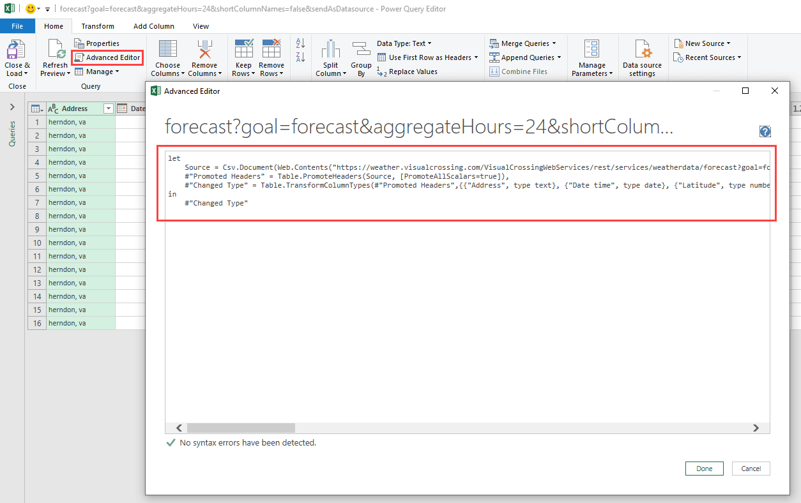This screenshot has width=801, height=503.
Task: Sort ascending with the A-Z icon
Action: 301,43
